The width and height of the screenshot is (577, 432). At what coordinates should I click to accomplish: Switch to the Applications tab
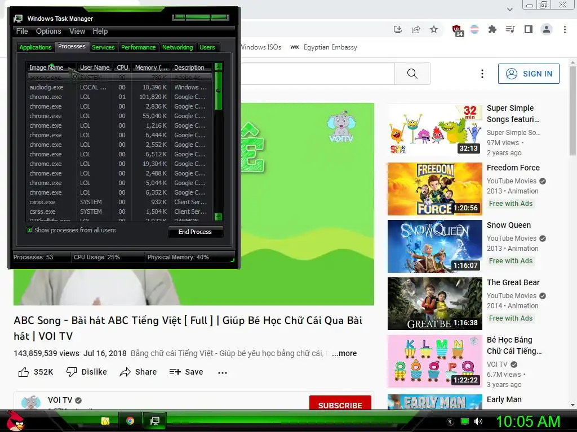(35, 47)
